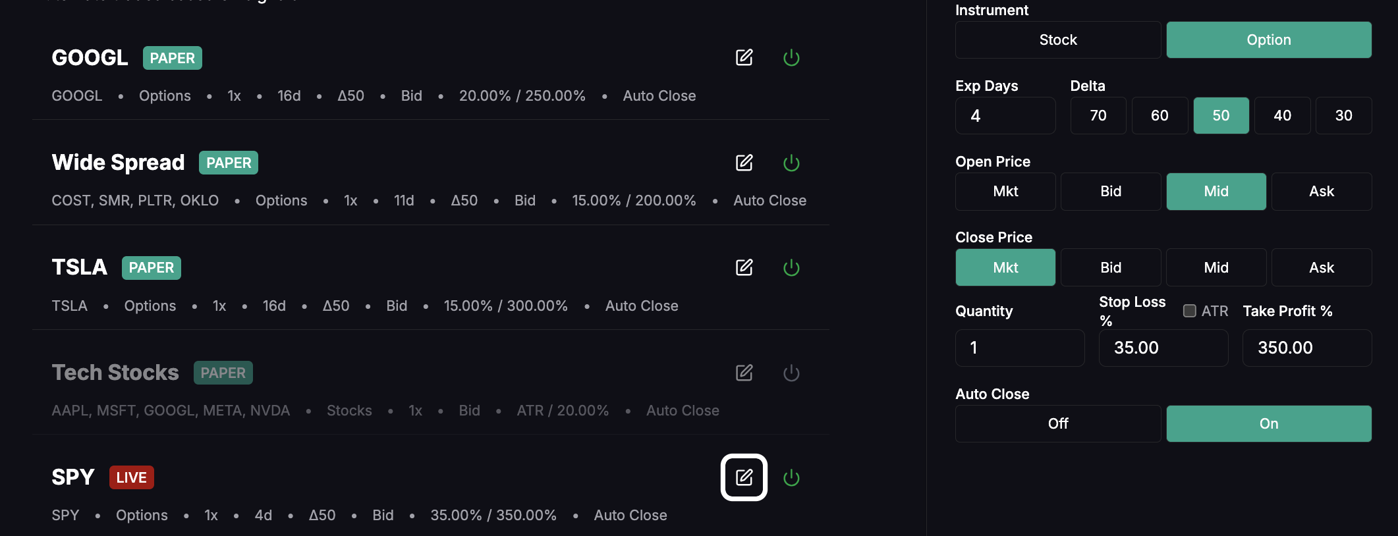Check the ATR stop loss checkbox
The width and height of the screenshot is (1398, 536).
(1190, 311)
